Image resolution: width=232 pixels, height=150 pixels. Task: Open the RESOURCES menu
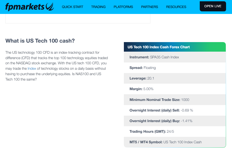(176, 7)
